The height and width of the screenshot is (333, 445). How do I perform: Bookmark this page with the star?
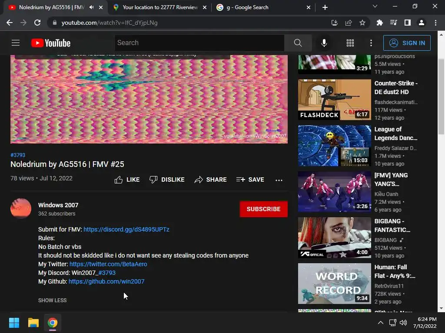(362, 23)
